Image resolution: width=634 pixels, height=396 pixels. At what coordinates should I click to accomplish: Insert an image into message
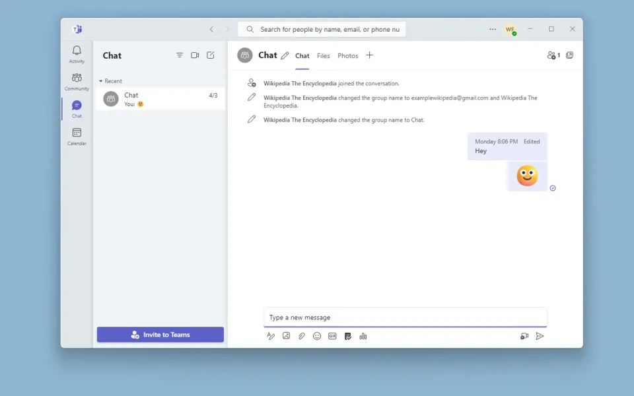click(x=286, y=336)
